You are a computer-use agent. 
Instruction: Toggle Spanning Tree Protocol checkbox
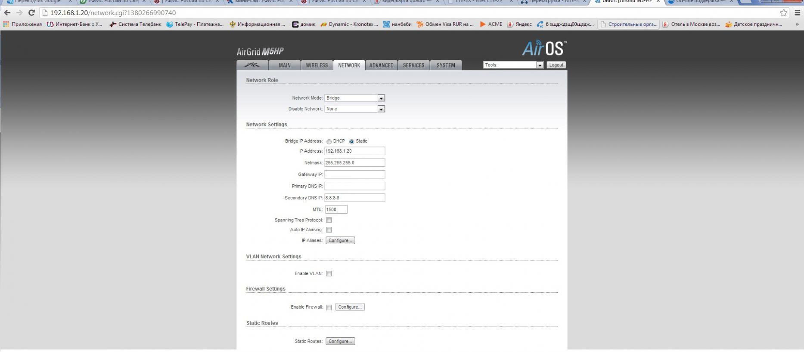pyautogui.click(x=329, y=220)
